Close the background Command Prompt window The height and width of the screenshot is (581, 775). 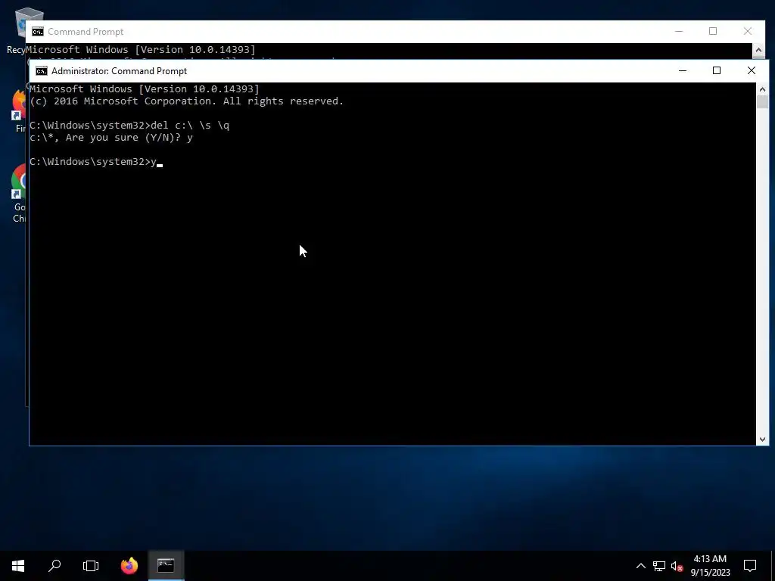748,31
